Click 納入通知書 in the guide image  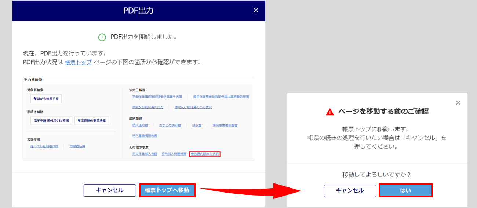140,125
